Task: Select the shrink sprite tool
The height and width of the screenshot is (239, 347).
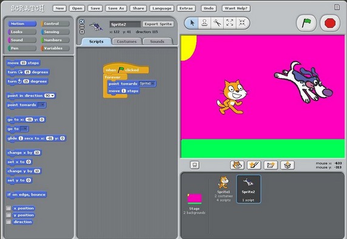Action: [x=242, y=23]
